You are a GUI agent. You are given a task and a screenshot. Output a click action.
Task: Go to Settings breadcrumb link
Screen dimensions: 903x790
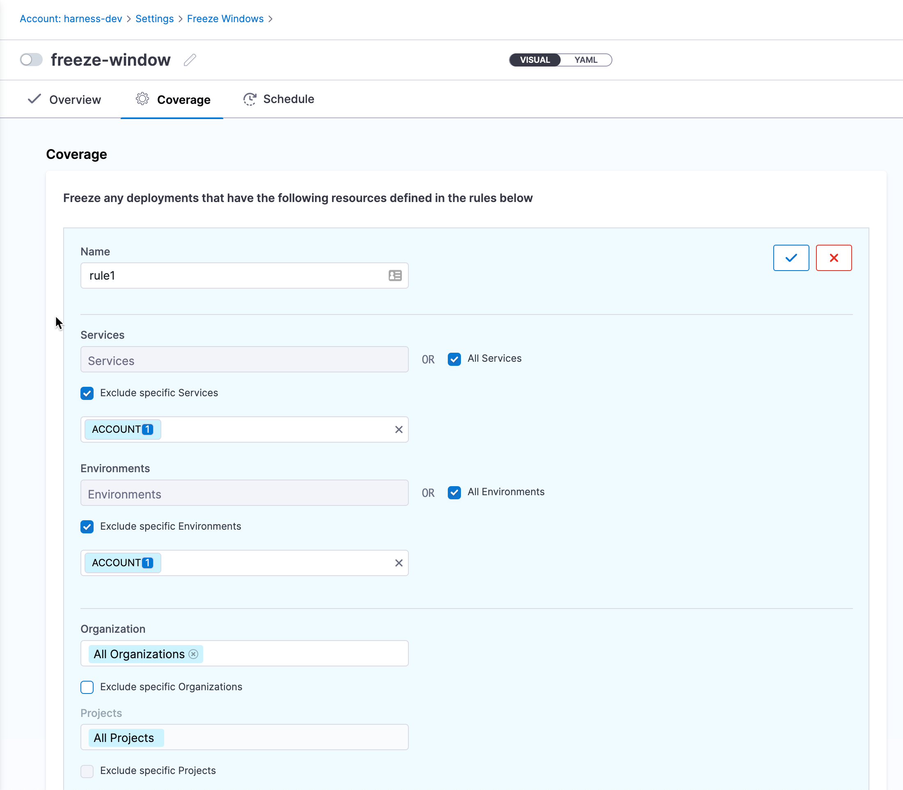pos(154,19)
